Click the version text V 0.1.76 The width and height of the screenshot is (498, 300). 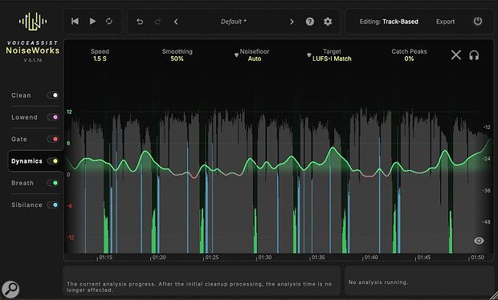pos(33,60)
